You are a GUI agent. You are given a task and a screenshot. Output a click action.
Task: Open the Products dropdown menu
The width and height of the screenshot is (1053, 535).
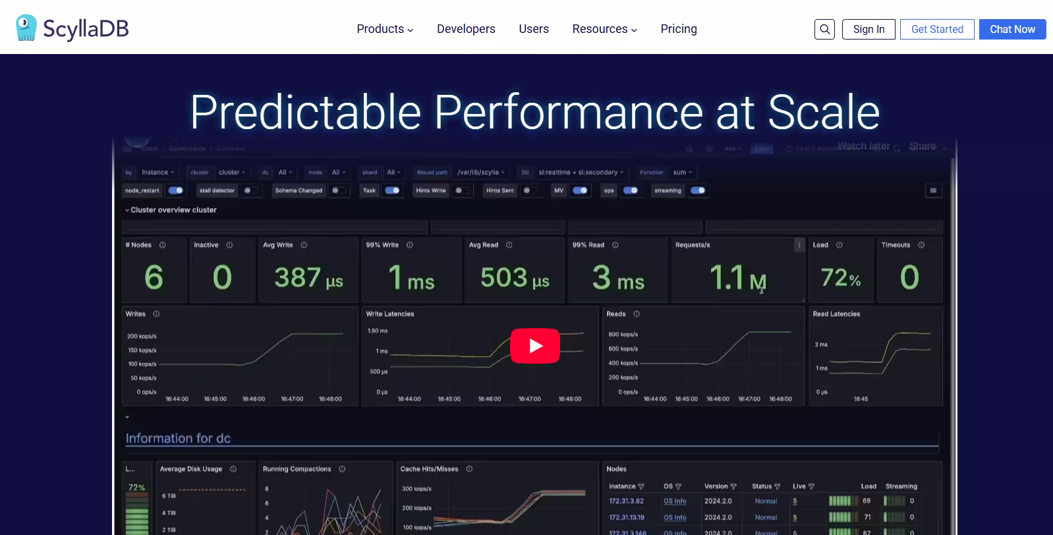click(x=385, y=29)
